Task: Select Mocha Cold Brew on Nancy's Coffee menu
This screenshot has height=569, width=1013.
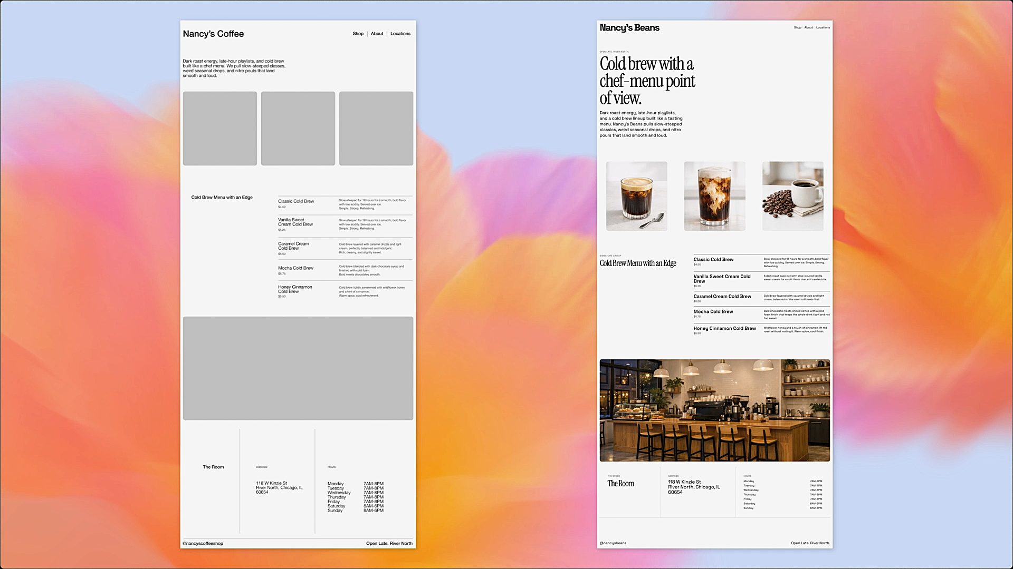Action: [295, 268]
